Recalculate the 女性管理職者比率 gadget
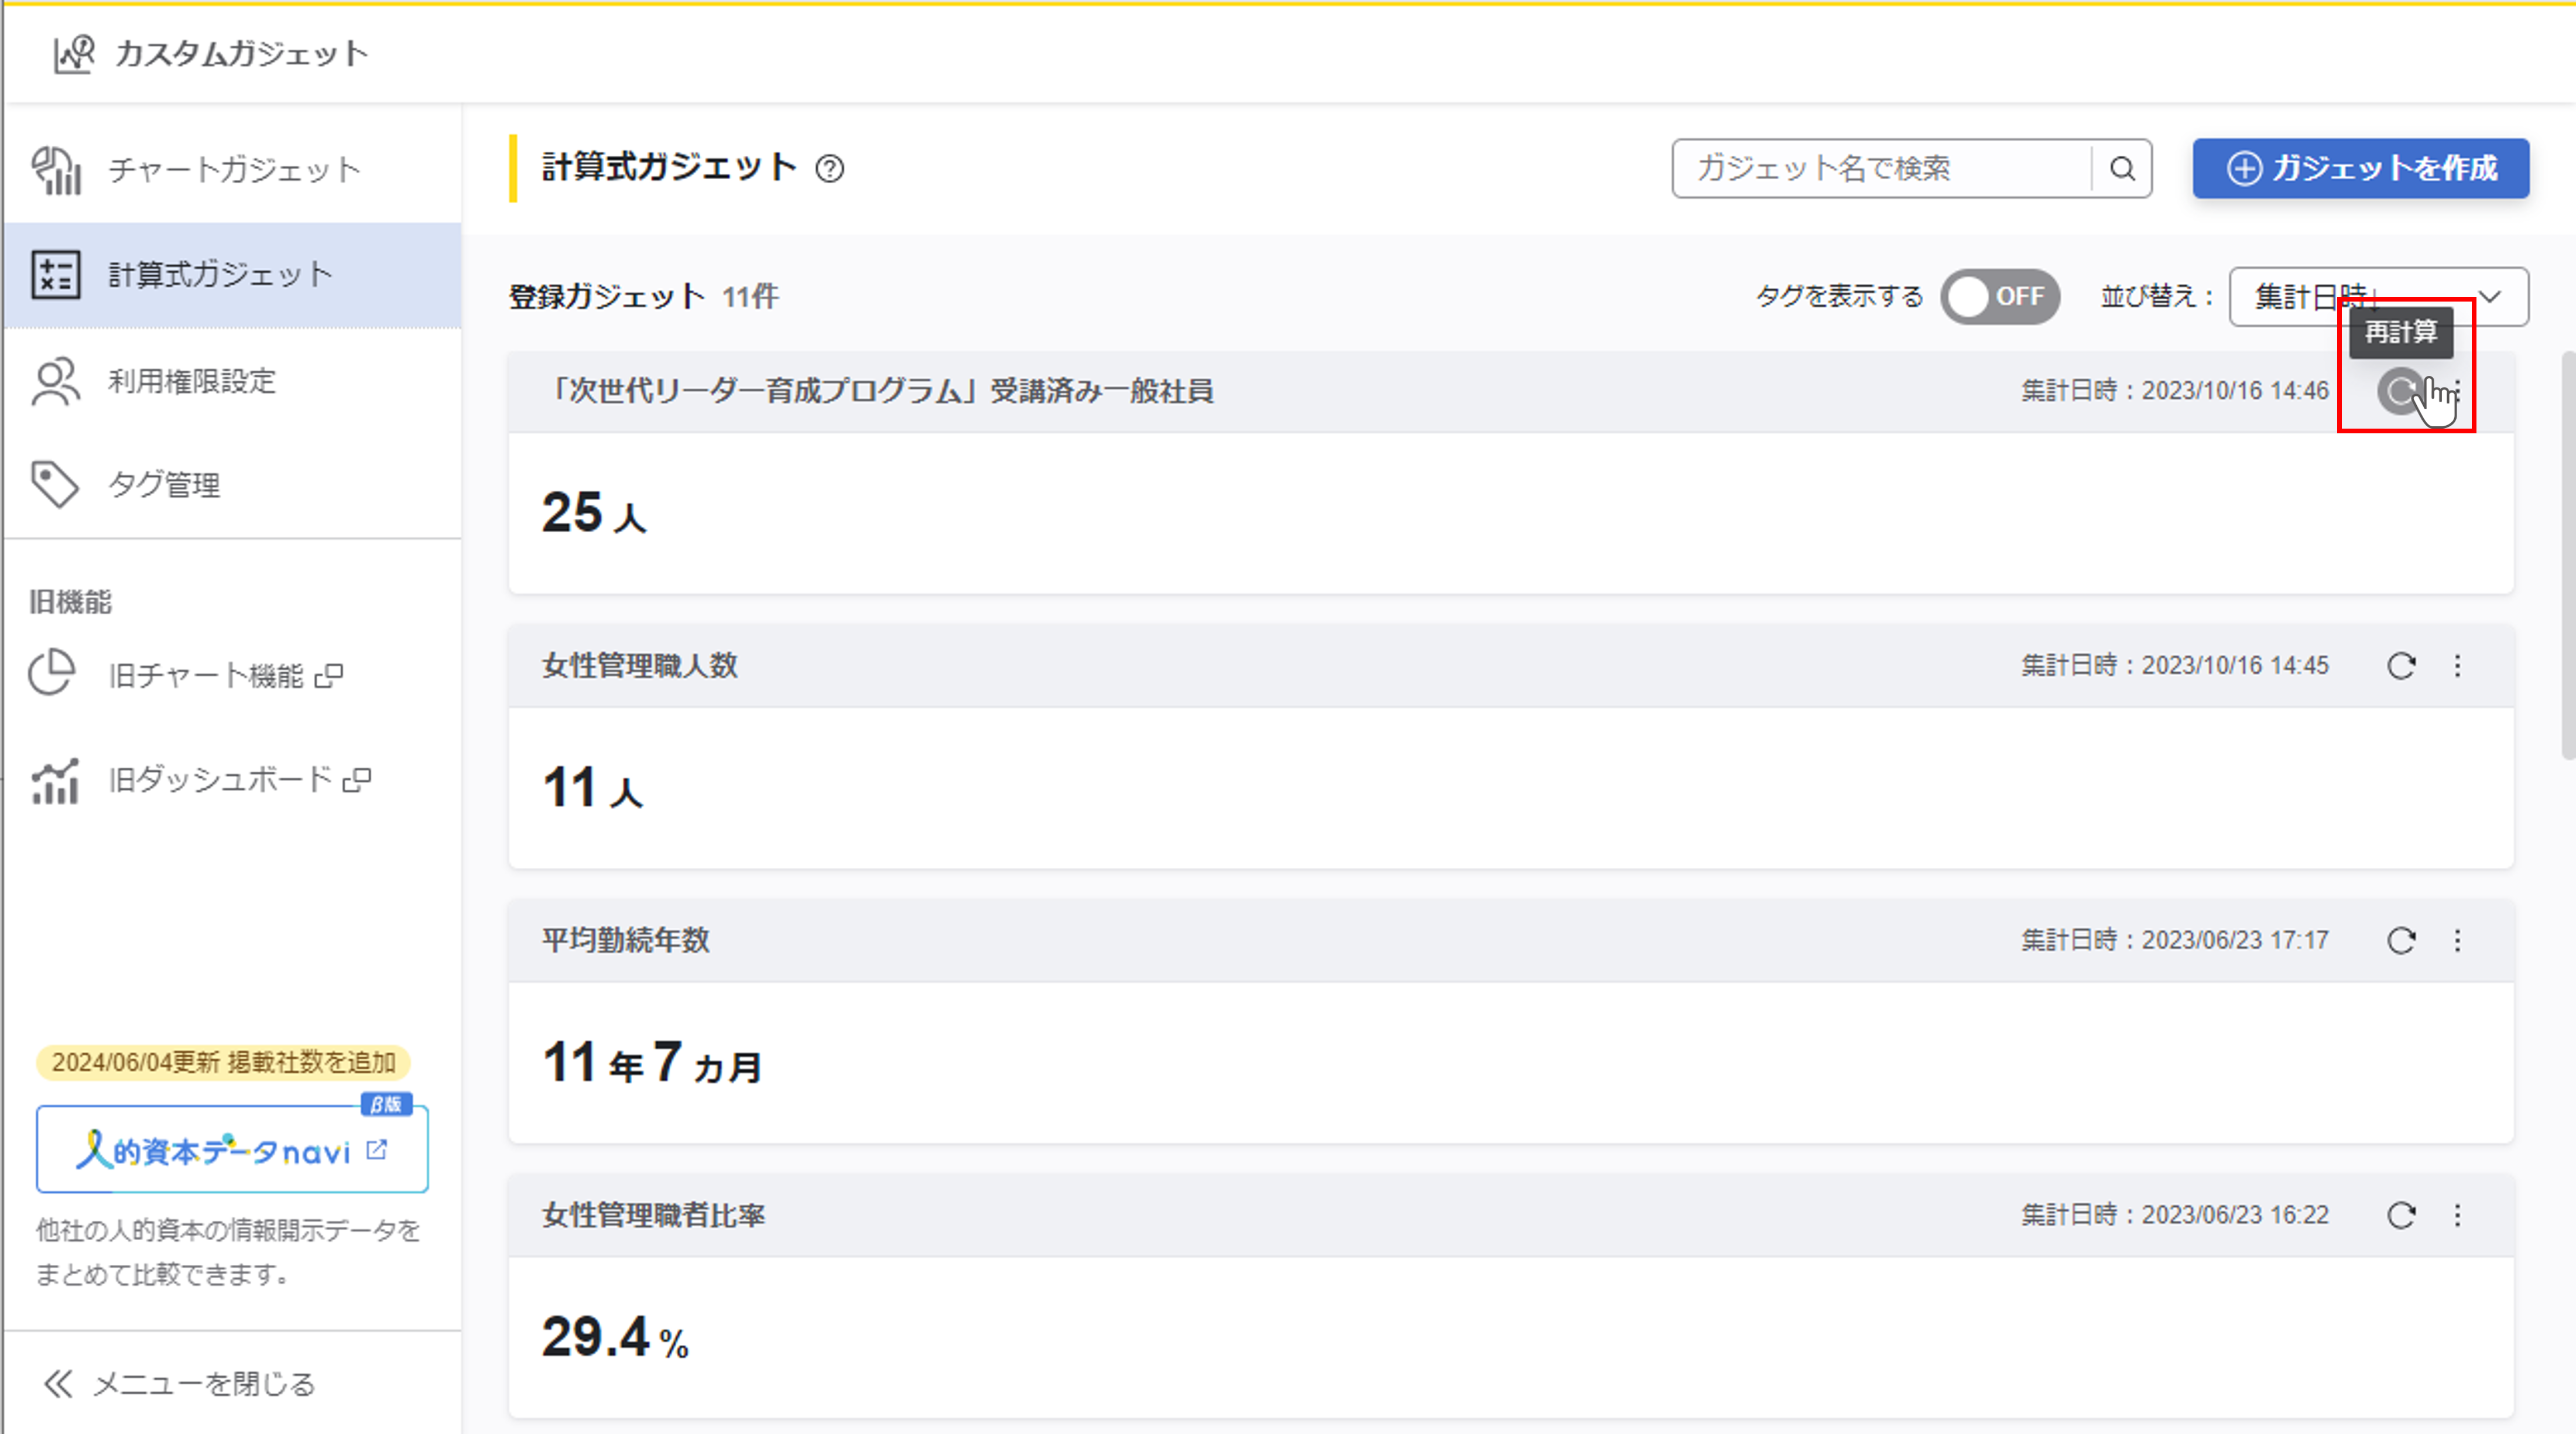Image resolution: width=2576 pixels, height=1434 pixels. coord(2401,1215)
